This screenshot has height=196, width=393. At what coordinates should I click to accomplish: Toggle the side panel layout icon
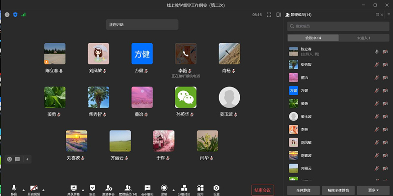(x=279, y=15)
